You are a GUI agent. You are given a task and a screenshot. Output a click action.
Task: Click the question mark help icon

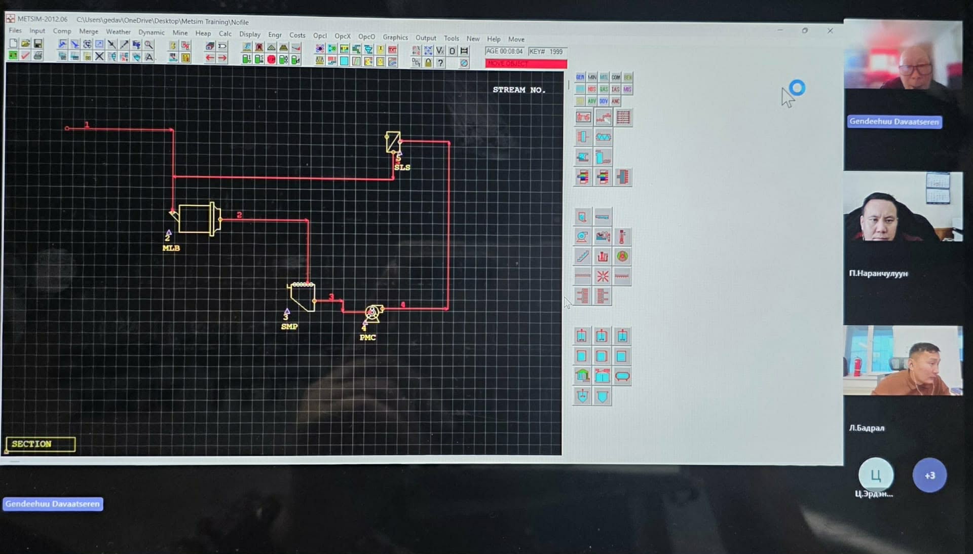(440, 63)
